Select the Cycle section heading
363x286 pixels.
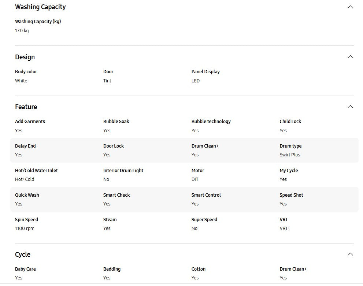(23, 255)
